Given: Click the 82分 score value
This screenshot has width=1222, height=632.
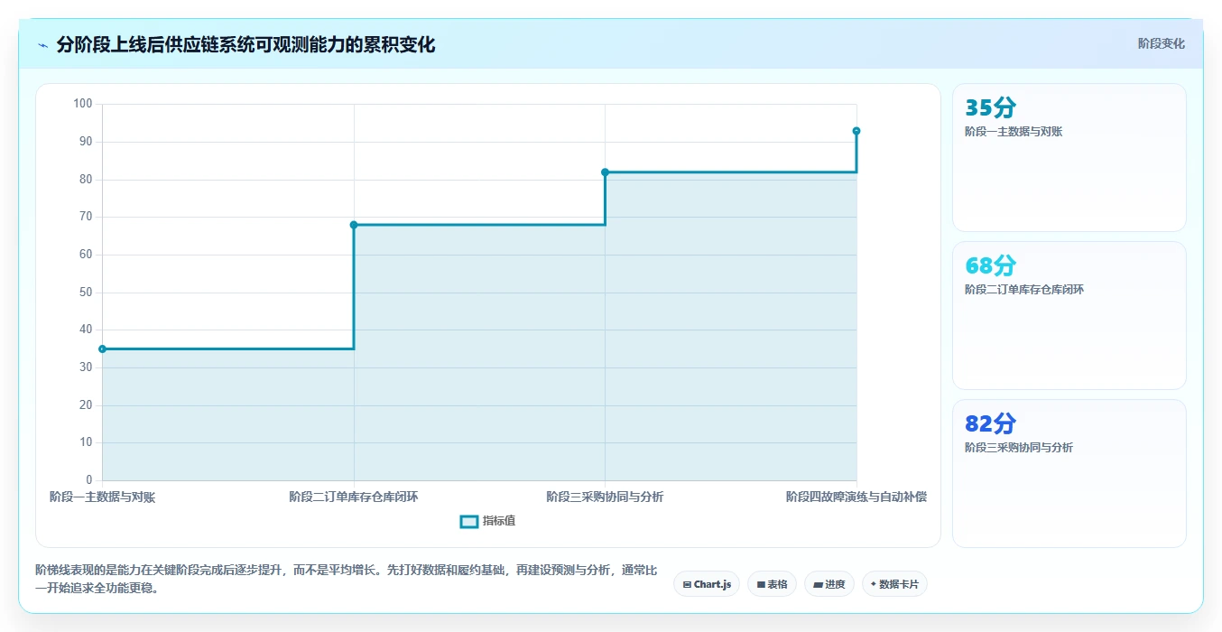Looking at the screenshot, I should tap(990, 423).
